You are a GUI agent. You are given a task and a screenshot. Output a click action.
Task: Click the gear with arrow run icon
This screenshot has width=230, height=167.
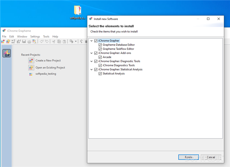click(71, 41)
